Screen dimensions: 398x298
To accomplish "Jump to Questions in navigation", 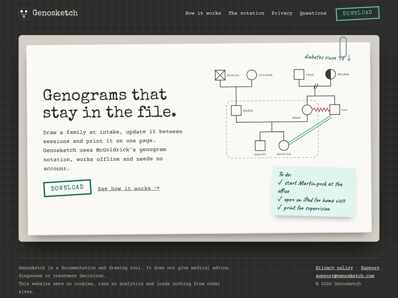I will tap(313, 13).
